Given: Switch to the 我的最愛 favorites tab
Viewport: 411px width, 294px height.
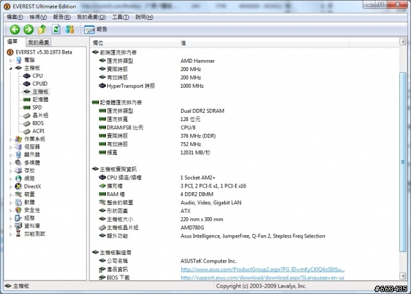Looking at the screenshot, I should tap(39, 42).
